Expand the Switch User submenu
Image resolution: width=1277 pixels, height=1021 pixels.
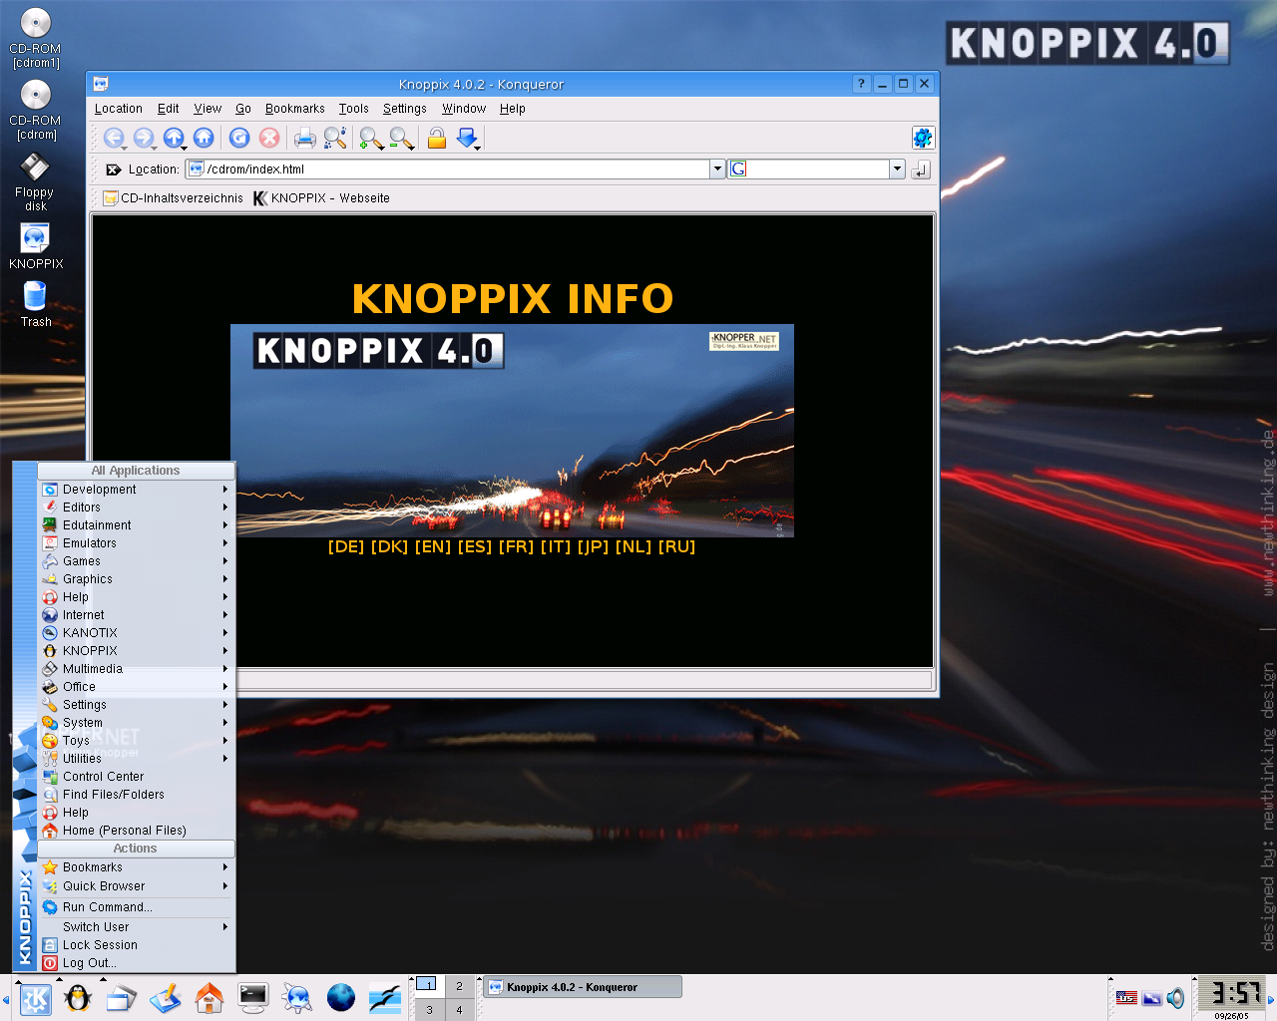coord(136,927)
